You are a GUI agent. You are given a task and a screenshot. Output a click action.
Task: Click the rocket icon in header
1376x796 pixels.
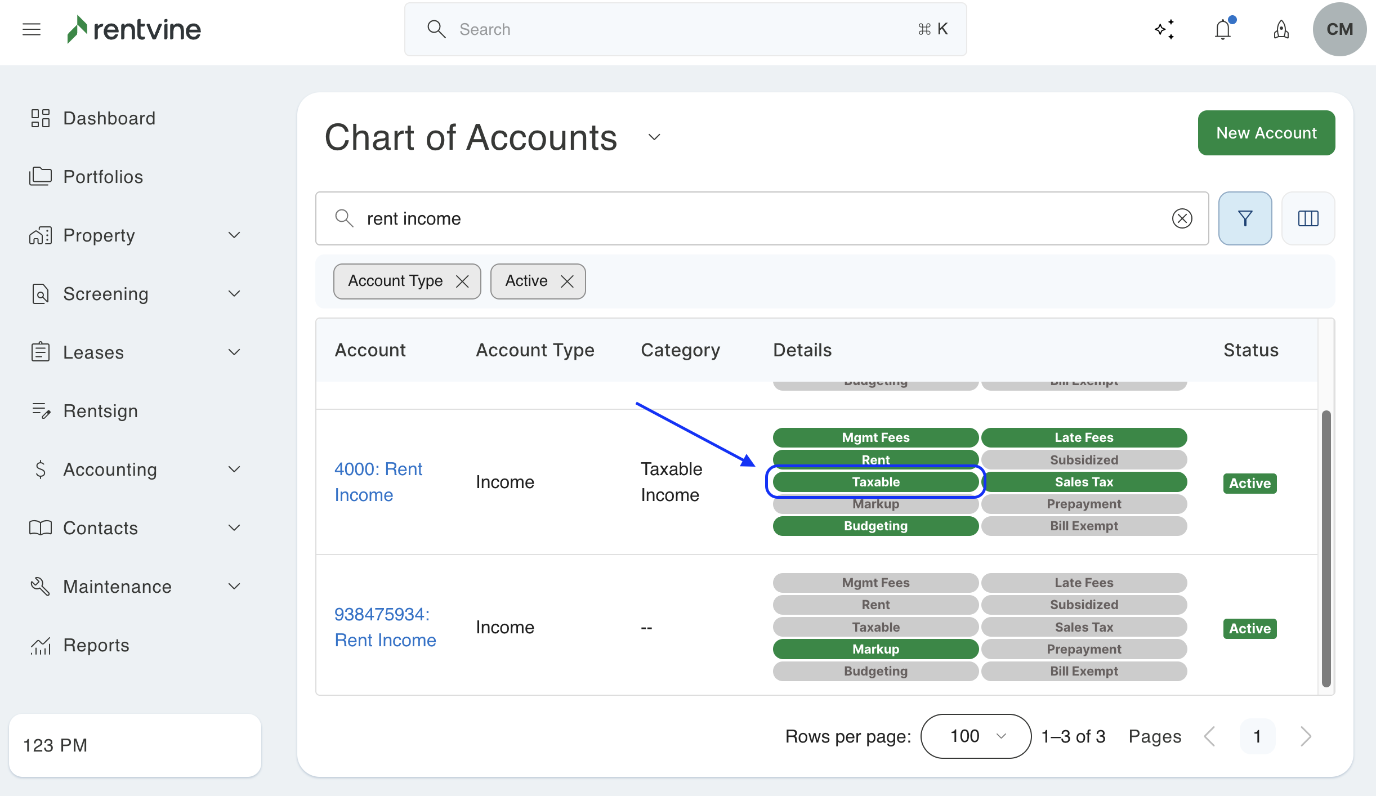(1281, 29)
